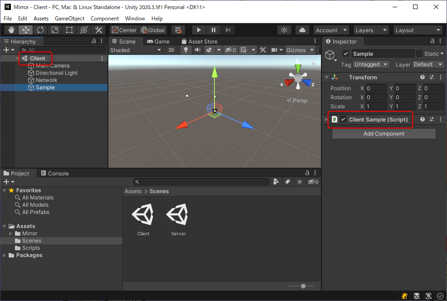Open the Component menu
Screen dimensions: 447x301
pos(105,19)
